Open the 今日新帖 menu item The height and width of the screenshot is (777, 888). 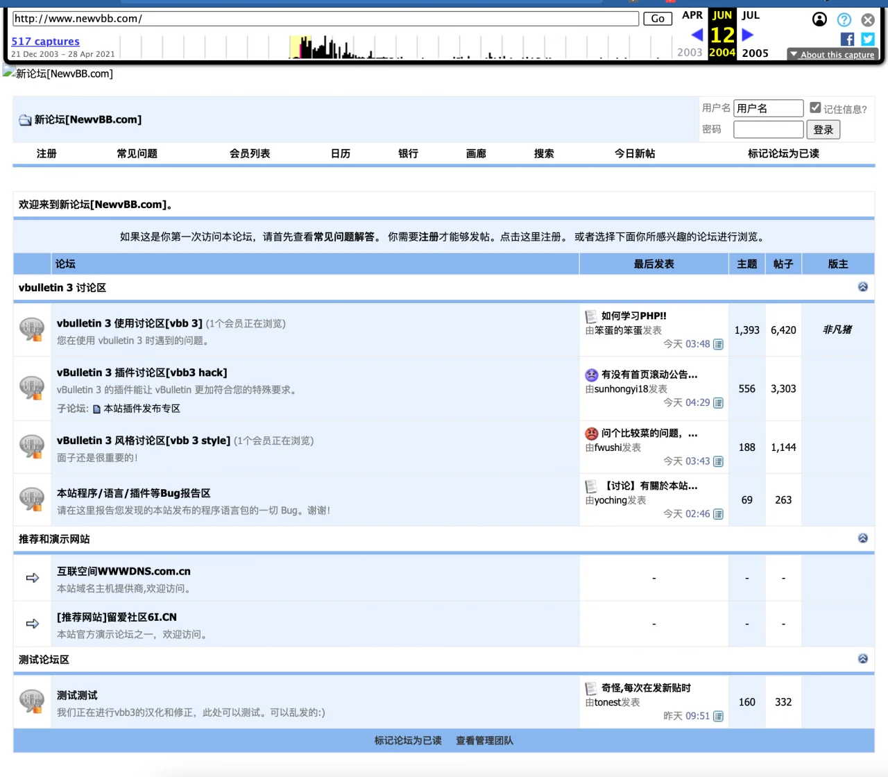coord(634,153)
